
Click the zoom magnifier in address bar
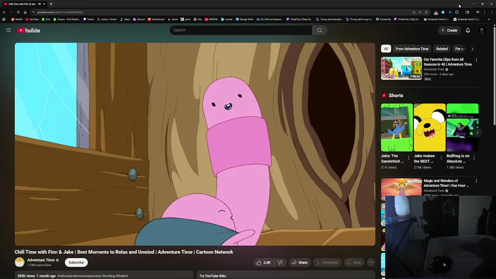(420, 12)
